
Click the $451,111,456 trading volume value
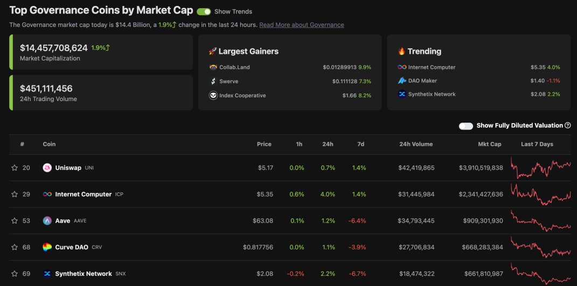pos(46,89)
